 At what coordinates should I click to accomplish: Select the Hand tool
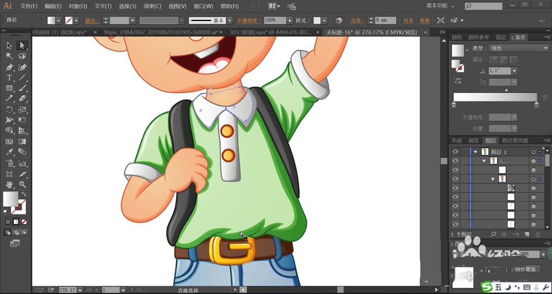point(9,184)
